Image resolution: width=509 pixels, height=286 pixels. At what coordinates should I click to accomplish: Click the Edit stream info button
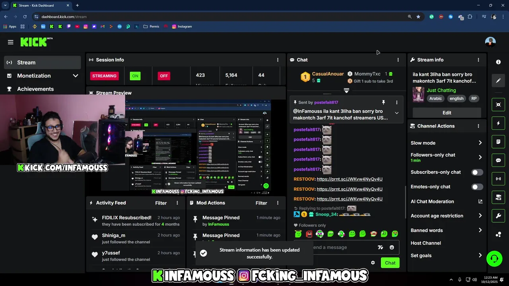(447, 113)
